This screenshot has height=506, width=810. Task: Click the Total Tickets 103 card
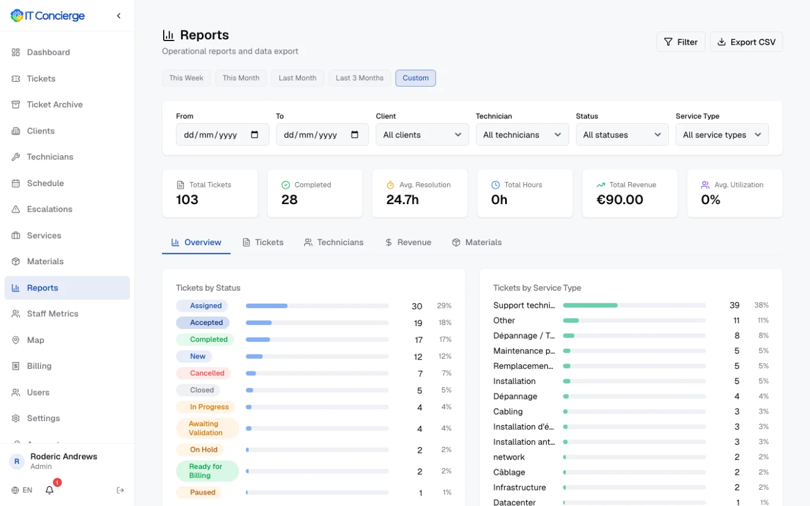(x=210, y=193)
